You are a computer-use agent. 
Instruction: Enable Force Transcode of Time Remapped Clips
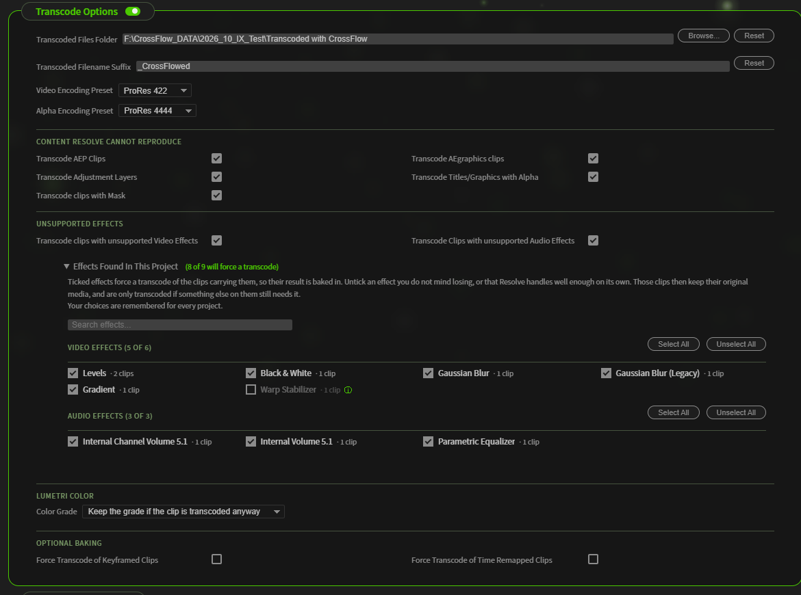[x=593, y=559]
